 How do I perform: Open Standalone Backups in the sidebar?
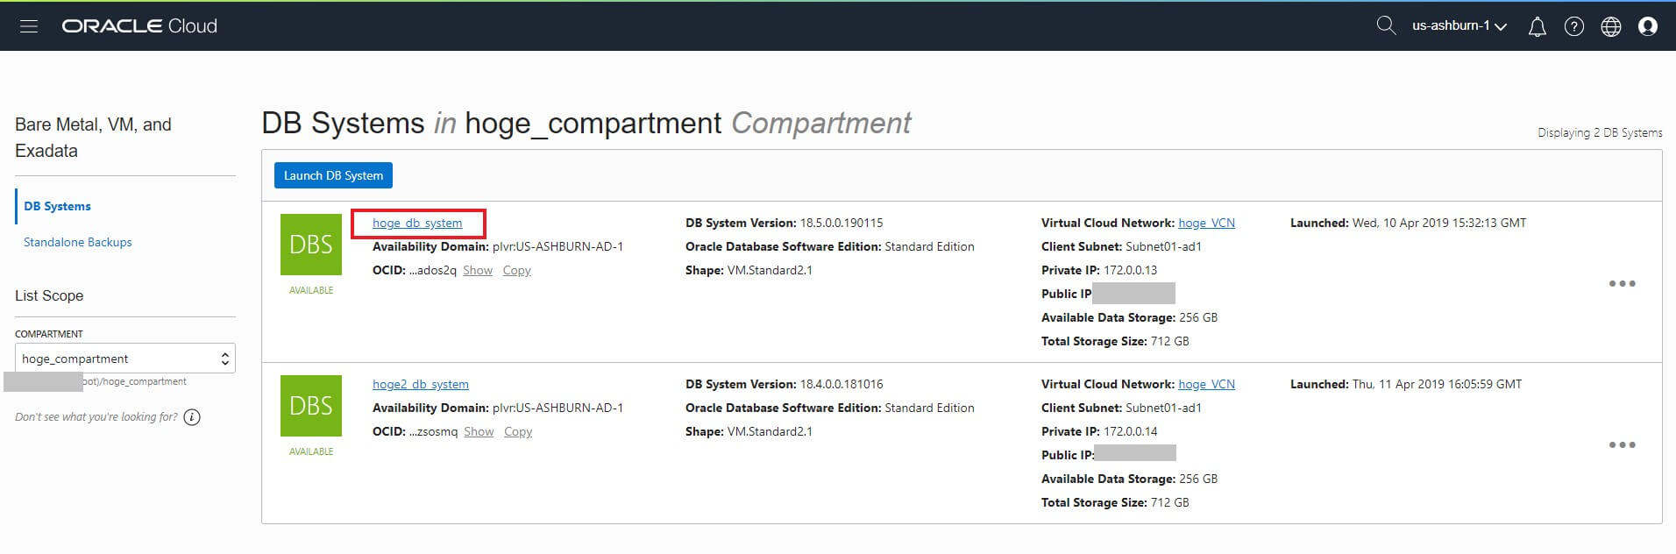click(78, 242)
